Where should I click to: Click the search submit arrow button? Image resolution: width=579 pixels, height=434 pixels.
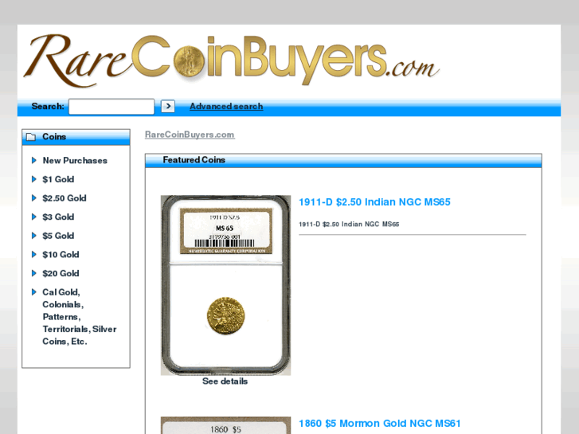[168, 107]
